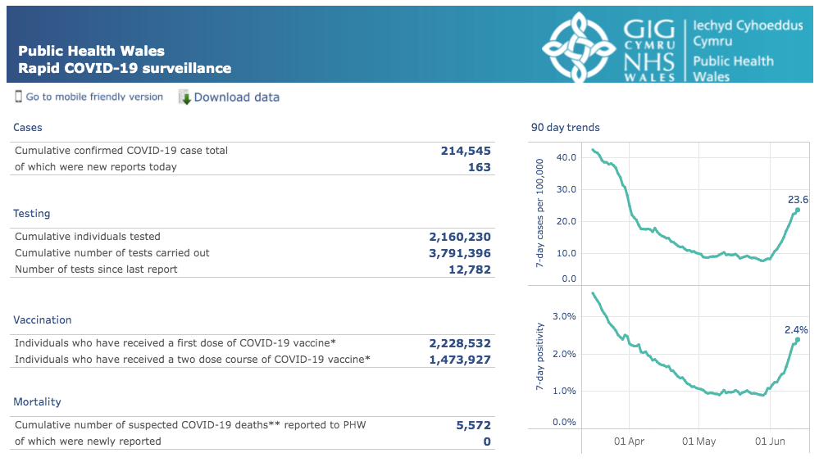The width and height of the screenshot is (819, 462).
Task: Select the 2.4% endpoint on positivity chart
Action: point(798,340)
